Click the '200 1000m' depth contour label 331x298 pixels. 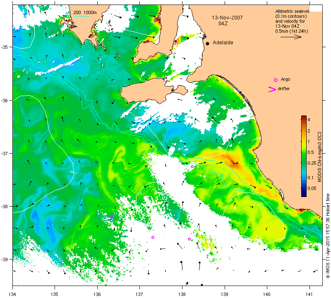click(x=85, y=12)
